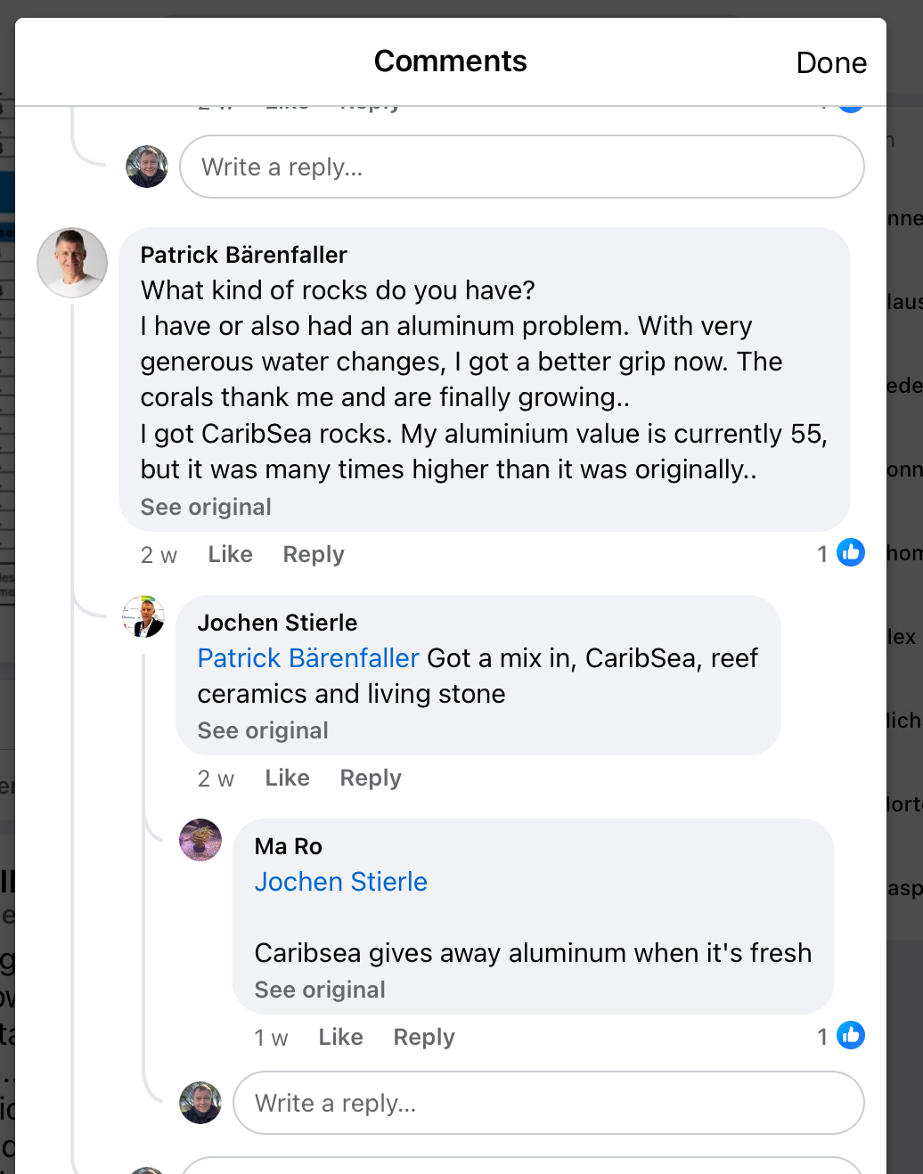
Task: Open Patrick Bärenfaller mention link in Jochen's reply
Action: click(308, 658)
